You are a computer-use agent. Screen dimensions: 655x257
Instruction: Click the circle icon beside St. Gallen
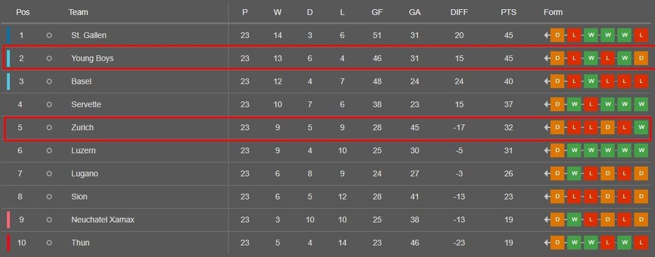(49, 35)
